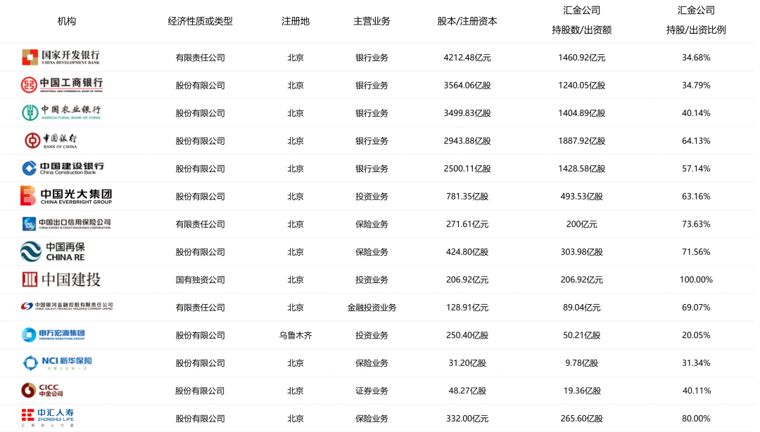Screen dimensions: 760x432
Task: Select the 50.21亿股 cell
Action: tap(582, 335)
